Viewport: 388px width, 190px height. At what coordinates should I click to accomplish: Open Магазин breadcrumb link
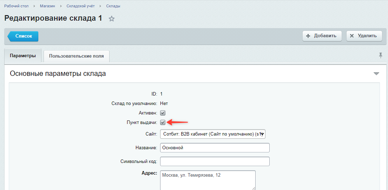click(x=47, y=6)
